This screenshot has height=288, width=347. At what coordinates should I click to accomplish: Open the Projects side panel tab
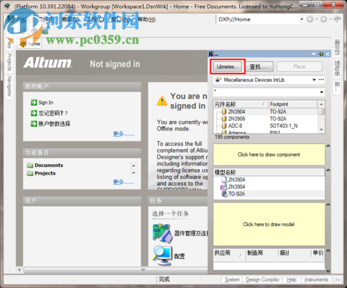9,62
